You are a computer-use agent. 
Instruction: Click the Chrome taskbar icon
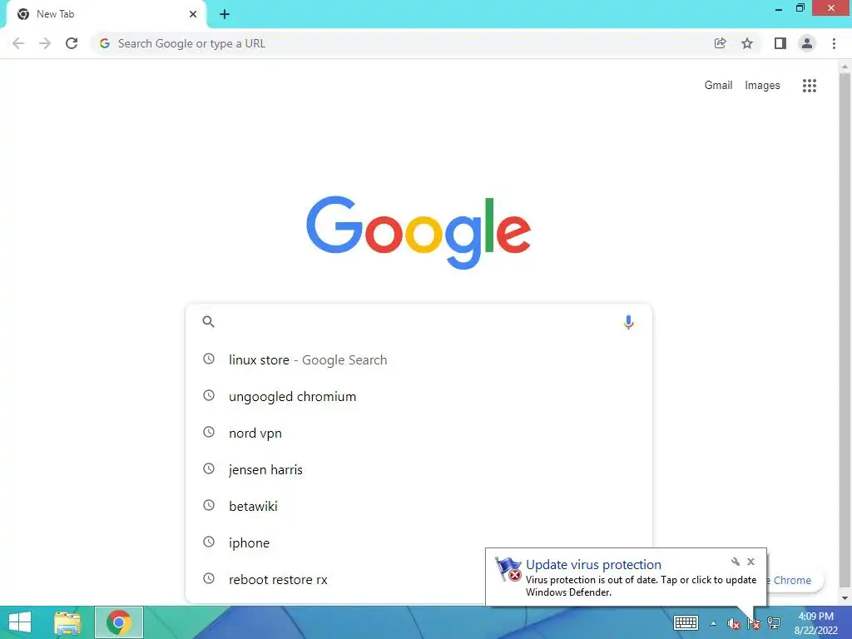tap(118, 622)
